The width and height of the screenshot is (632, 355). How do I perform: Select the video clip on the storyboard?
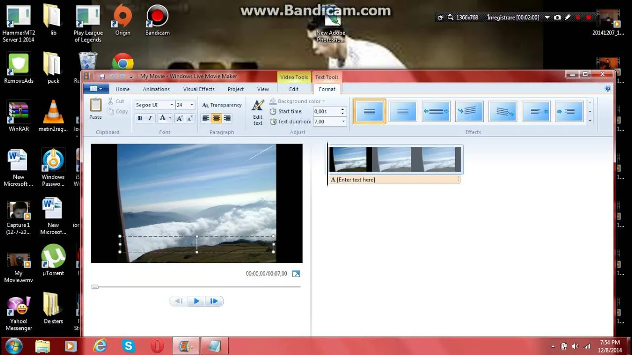point(395,159)
